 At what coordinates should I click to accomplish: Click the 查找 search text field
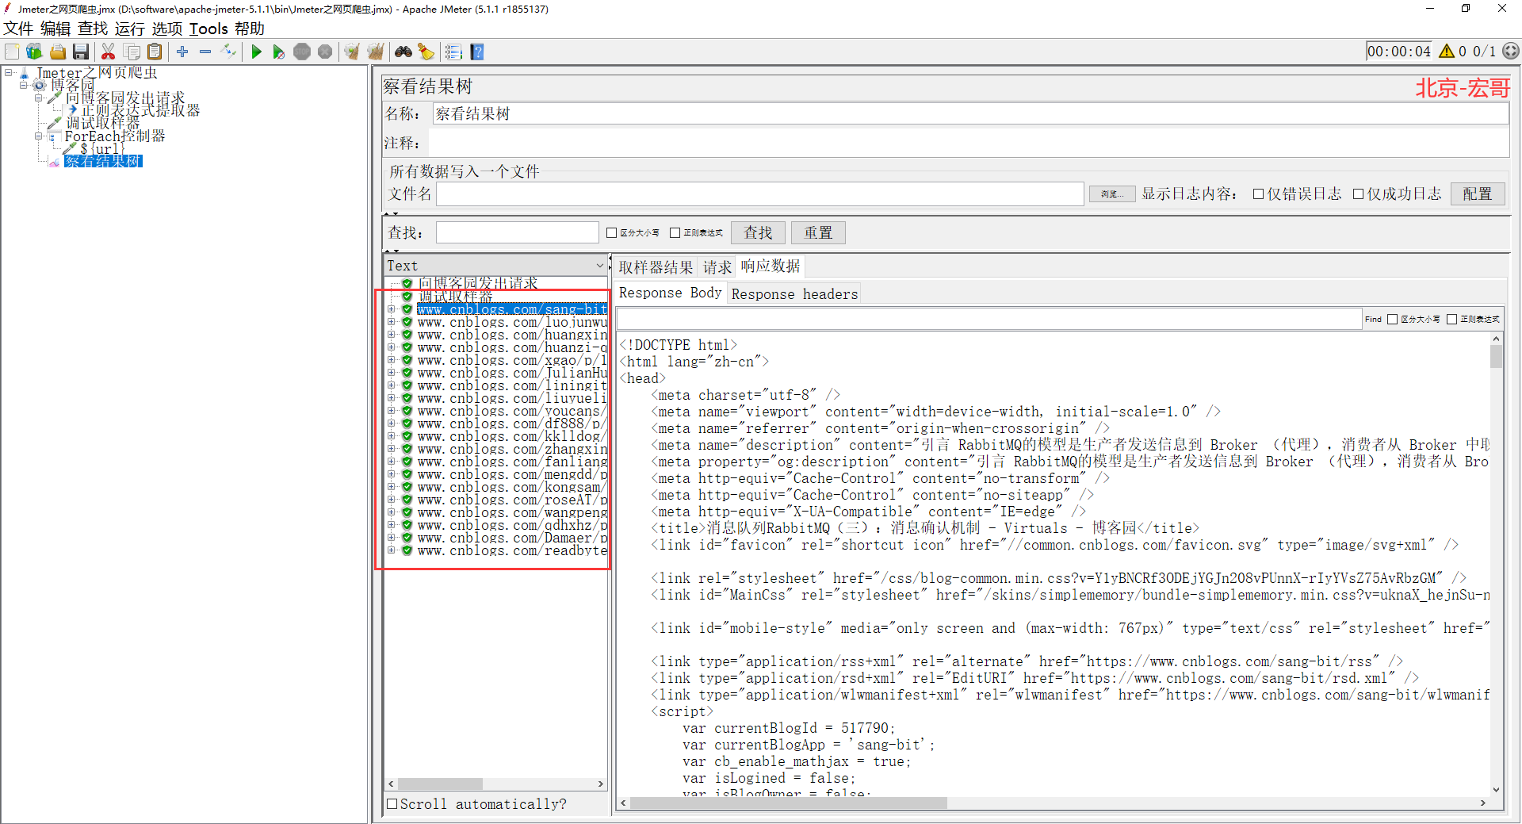click(x=517, y=232)
